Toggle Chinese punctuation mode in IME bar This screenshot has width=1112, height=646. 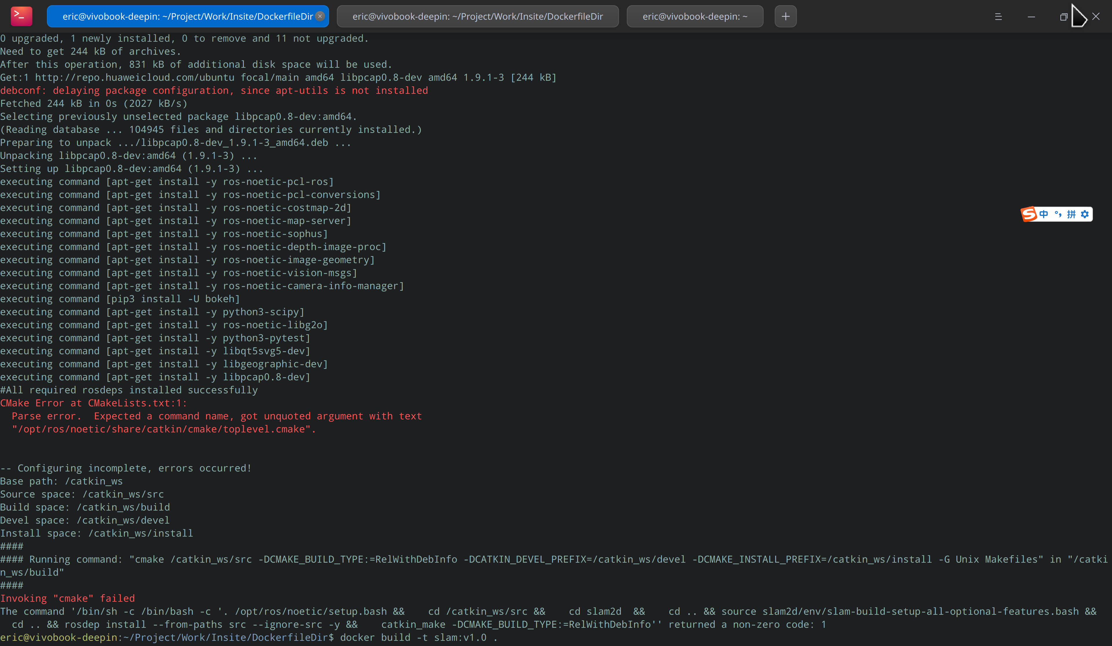[1058, 214]
